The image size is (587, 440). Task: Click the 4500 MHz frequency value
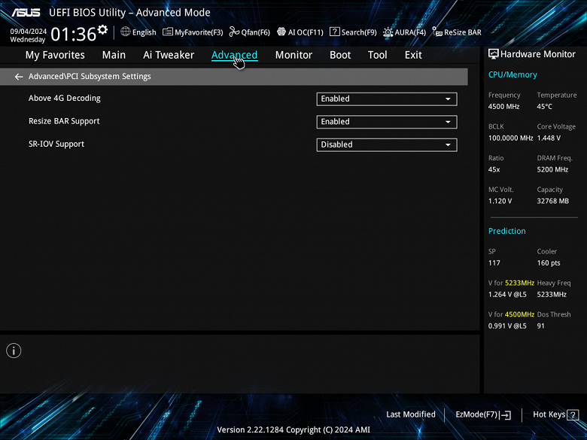point(503,107)
